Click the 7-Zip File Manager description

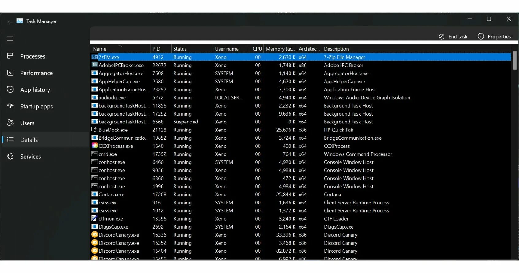344,57
